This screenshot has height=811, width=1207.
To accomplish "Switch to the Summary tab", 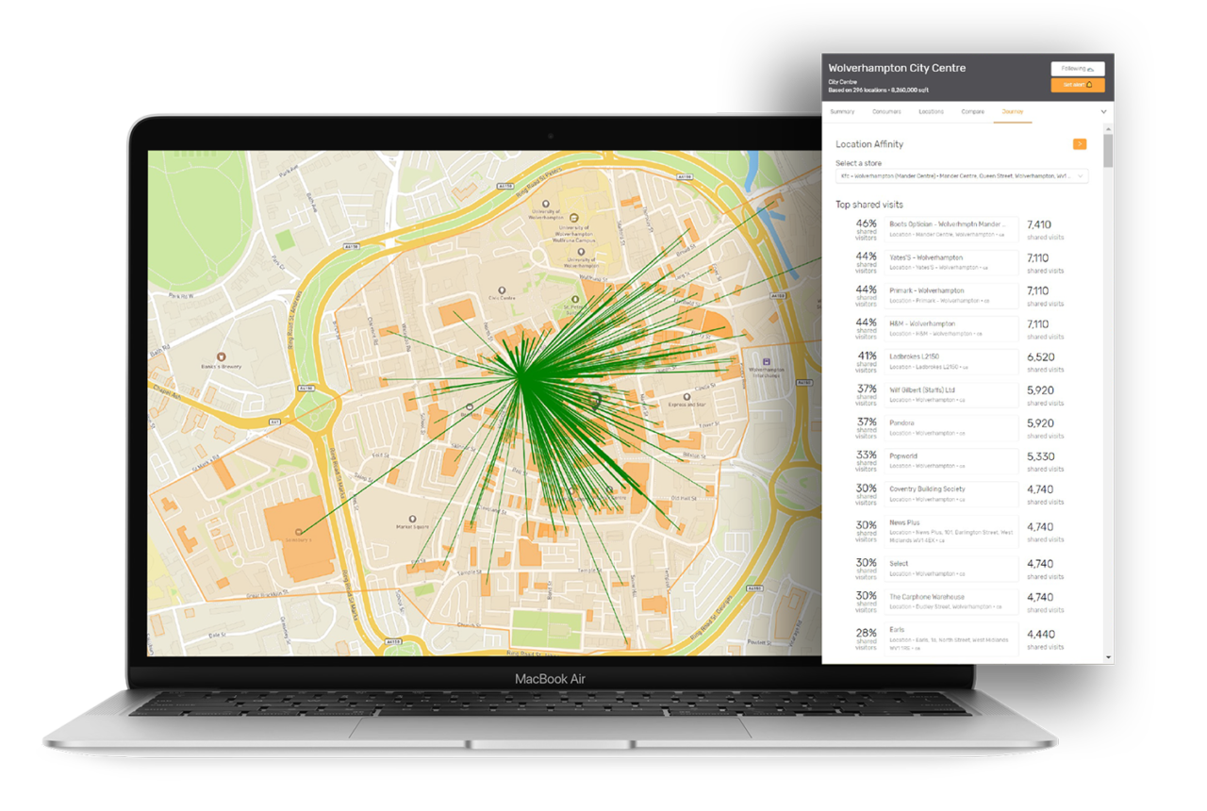I will [x=842, y=111].
